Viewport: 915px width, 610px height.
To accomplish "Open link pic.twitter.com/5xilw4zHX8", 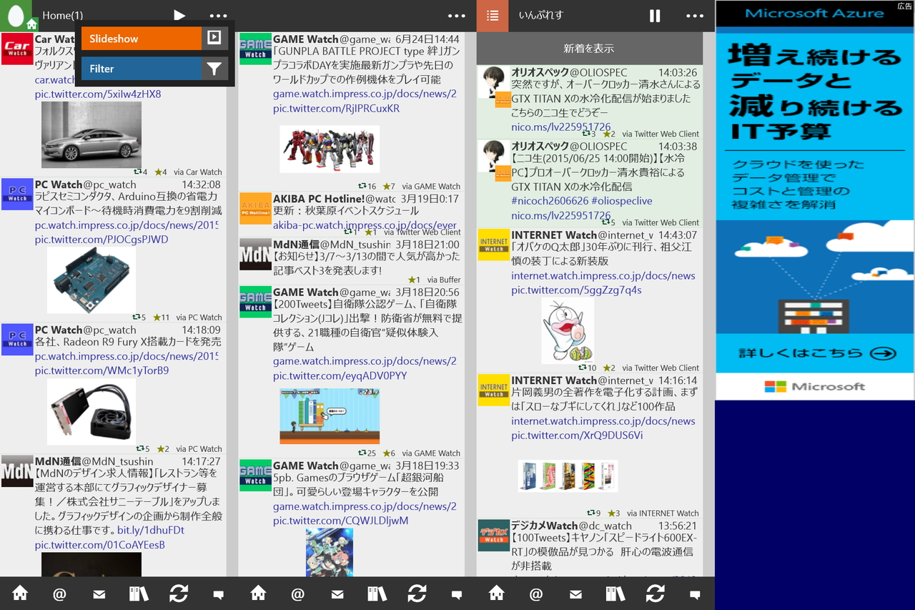I will pyautogui.click(x=98, y=94).
